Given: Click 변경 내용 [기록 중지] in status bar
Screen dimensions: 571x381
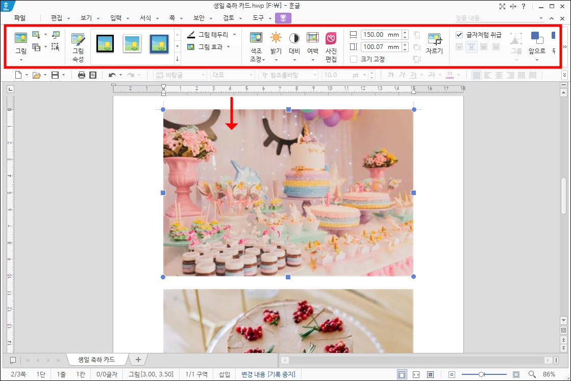Looking at the screenshot, I should click(x=268, y=374).
